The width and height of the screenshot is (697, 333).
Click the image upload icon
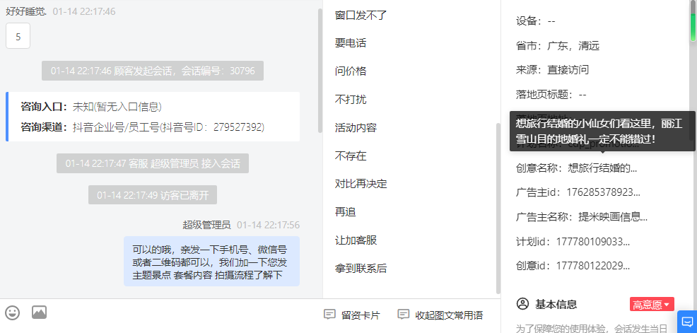[x=39, y=312]
